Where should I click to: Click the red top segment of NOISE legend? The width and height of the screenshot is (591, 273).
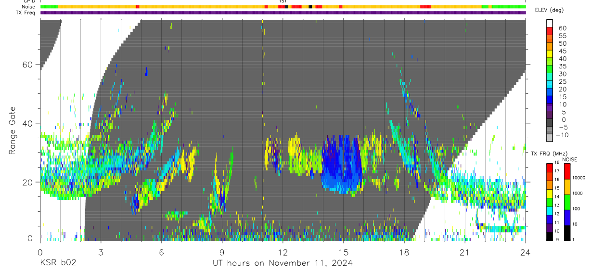[x=567, y=171]
